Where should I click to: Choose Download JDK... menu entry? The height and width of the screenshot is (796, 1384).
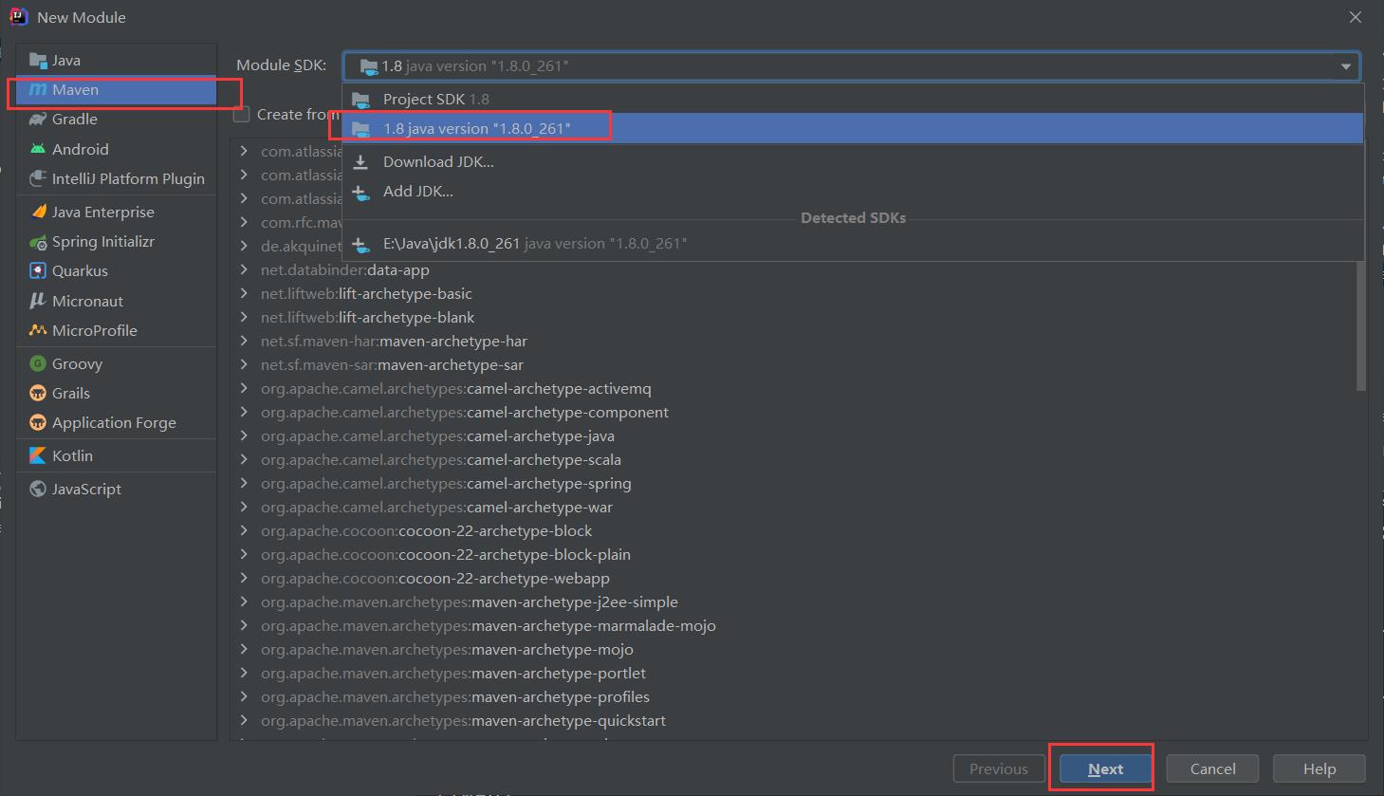pos(853,161)
